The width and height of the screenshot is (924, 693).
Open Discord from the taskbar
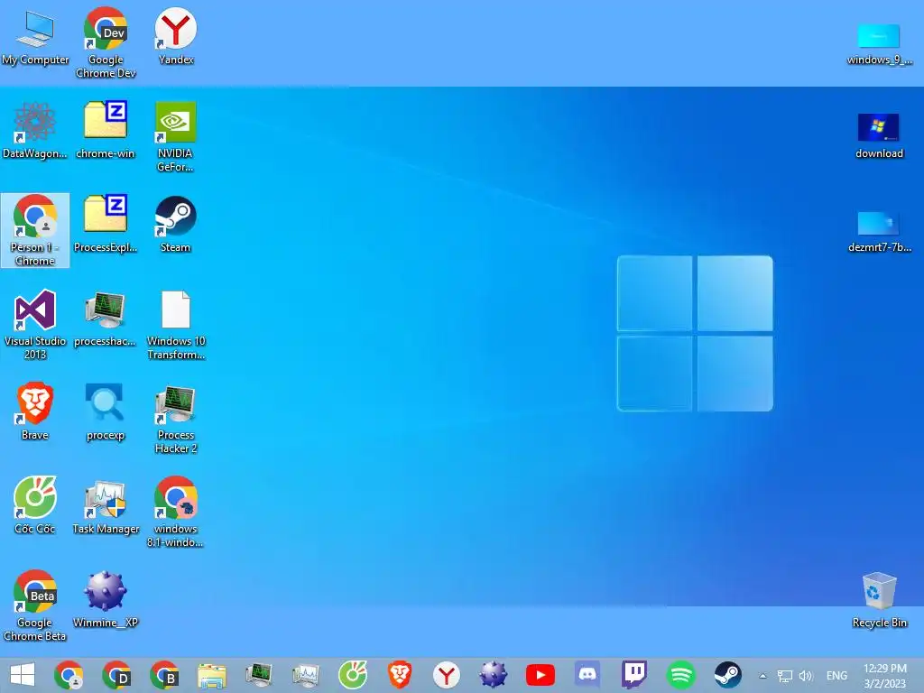(x=587, y=675)
